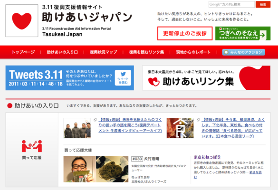278x190 pixels.
Task: Click the 買って応援 gift exchange icon
Action: click(x=32, y=146)
